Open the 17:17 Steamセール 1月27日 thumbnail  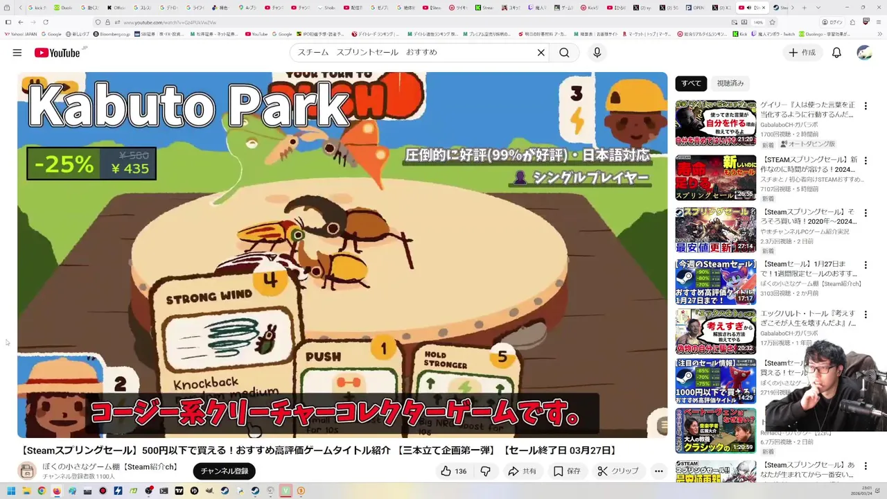click(716, 282)
